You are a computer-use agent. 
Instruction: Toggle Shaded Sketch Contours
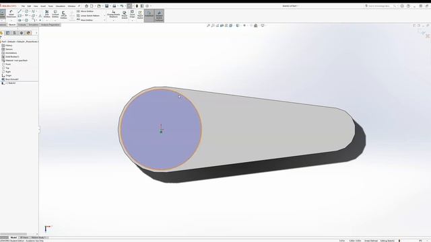(159, 15)
